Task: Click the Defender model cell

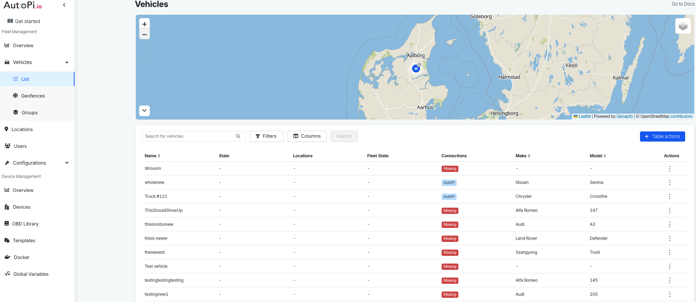Action: point(598,238)
